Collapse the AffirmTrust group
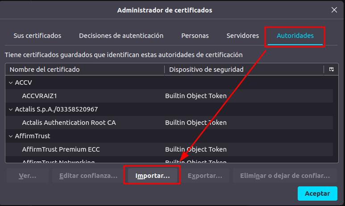345x206 pixels. 11,136
